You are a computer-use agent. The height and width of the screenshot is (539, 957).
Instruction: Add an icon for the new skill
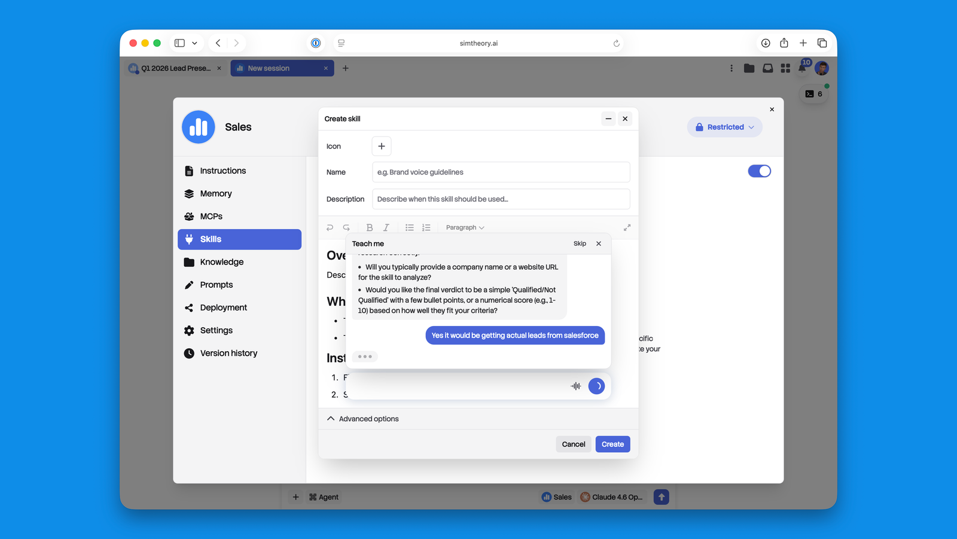click(x=381, y=146)
